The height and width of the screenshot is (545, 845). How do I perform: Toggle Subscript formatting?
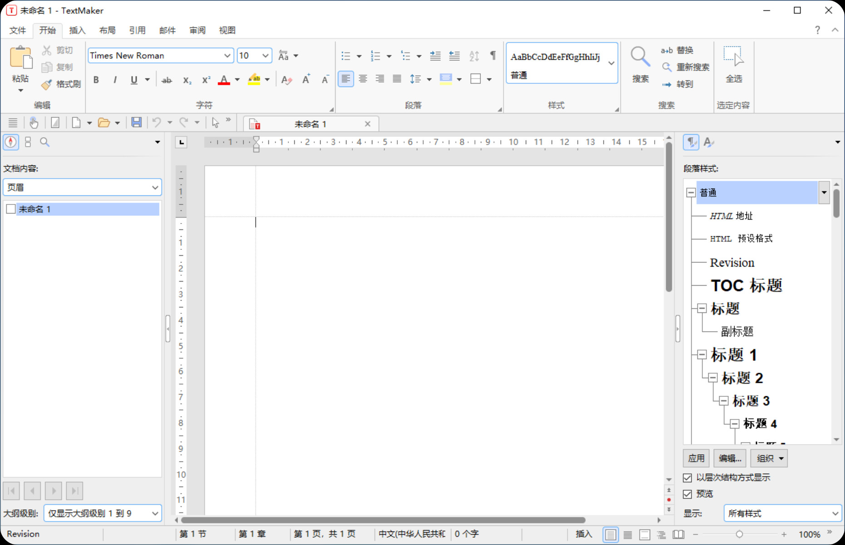pyautogui.click(x=187, y=80)
